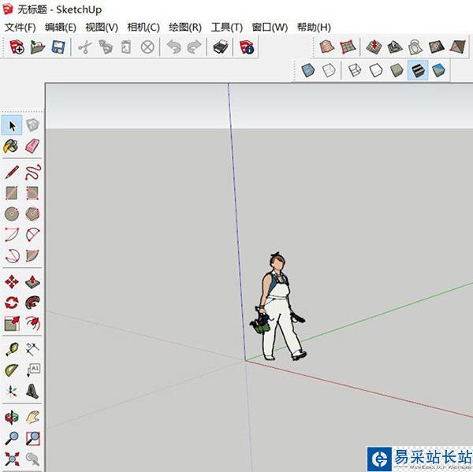
Task: Switch to Monochrome face style
Action: click(438, 70)
